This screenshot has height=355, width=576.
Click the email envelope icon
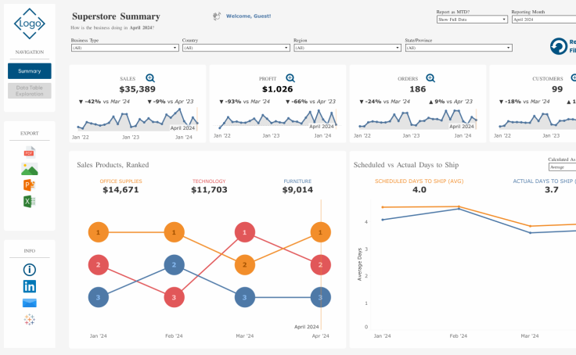30,303
